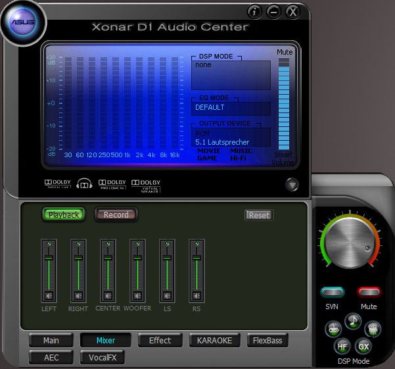
Task: Click the EQ MODE field showing DEFAULT
Action: click(x=231, y=109)
